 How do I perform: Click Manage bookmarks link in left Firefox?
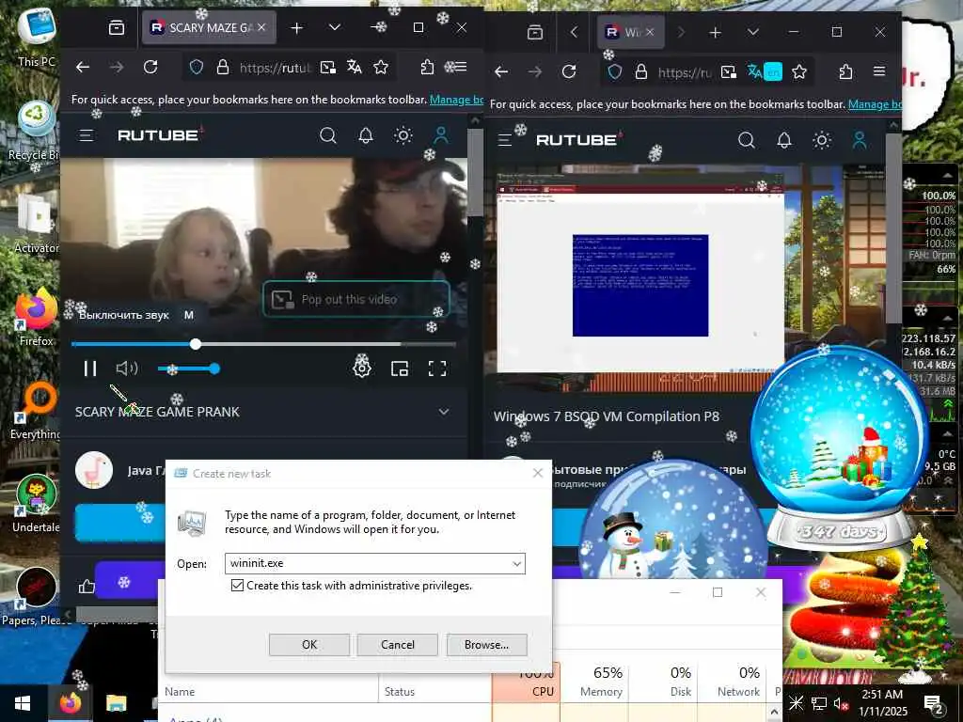[456, 100]
